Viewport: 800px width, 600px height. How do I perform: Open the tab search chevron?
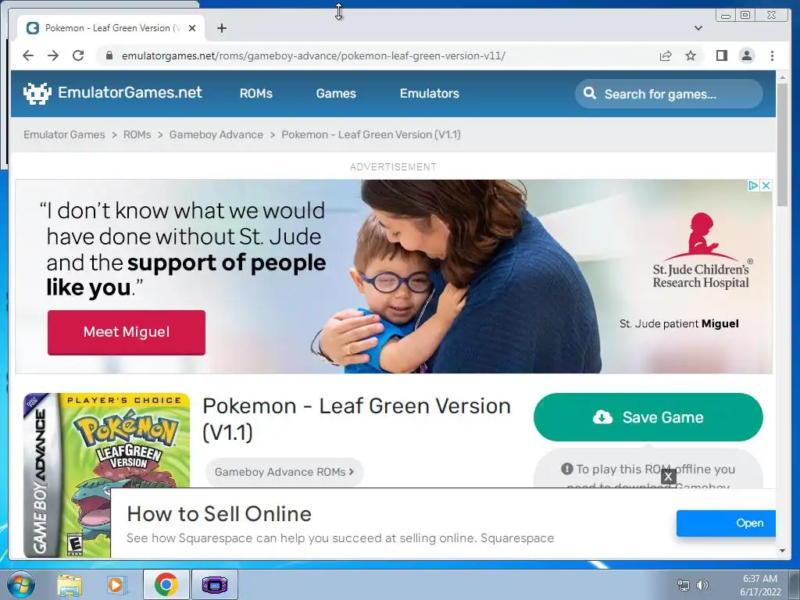click(x=698, y=28)
